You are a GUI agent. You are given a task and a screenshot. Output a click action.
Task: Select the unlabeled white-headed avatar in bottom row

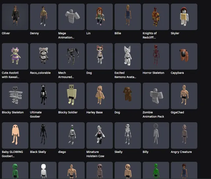pyautogui.click(x=43, y=170)
